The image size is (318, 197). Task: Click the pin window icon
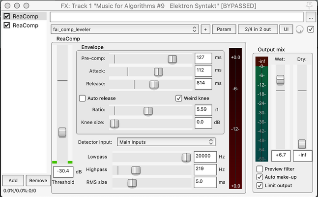tap(309, 5)
